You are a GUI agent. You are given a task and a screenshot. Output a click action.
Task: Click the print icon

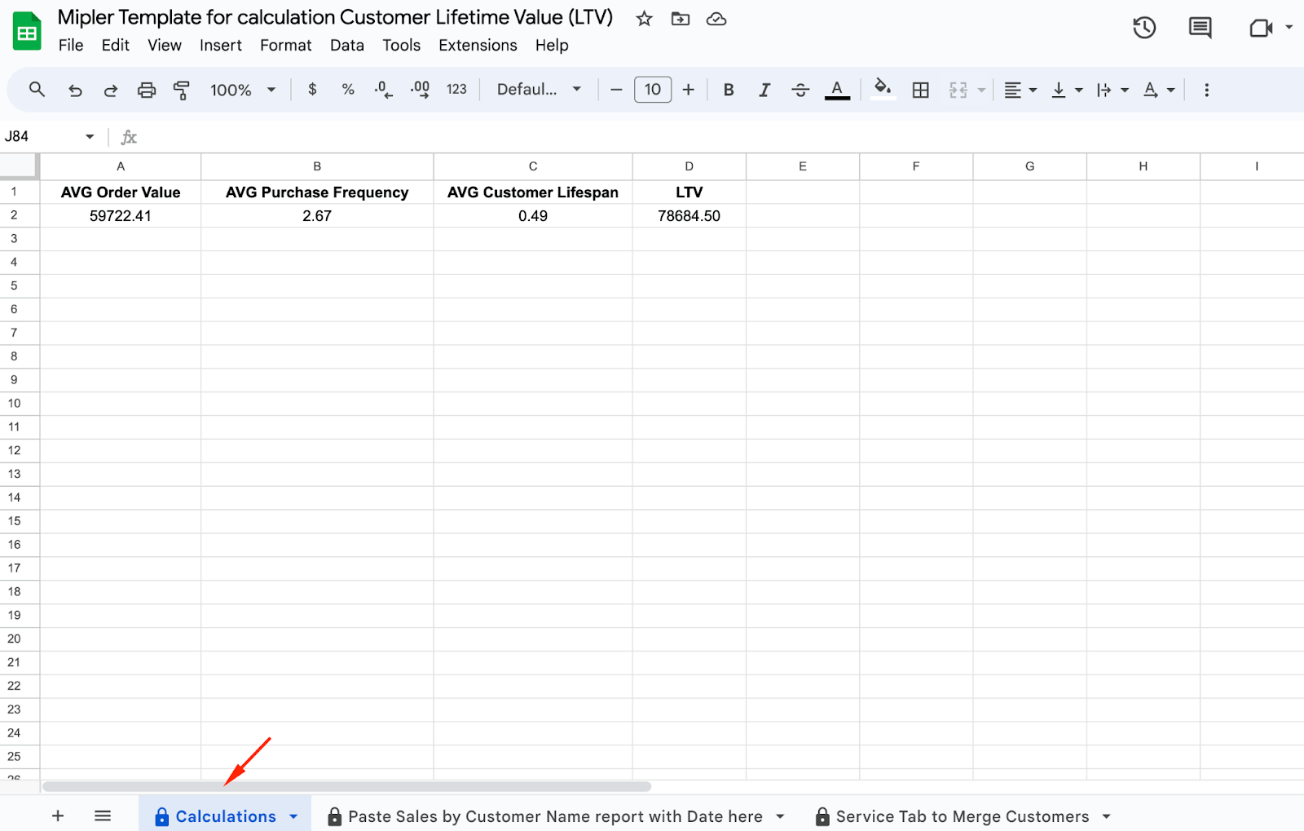tap(147, 90)
